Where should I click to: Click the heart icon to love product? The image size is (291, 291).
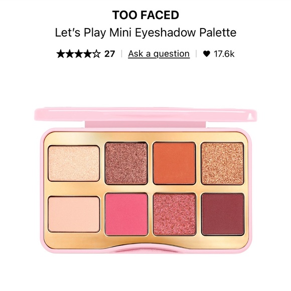click(206, 54)
